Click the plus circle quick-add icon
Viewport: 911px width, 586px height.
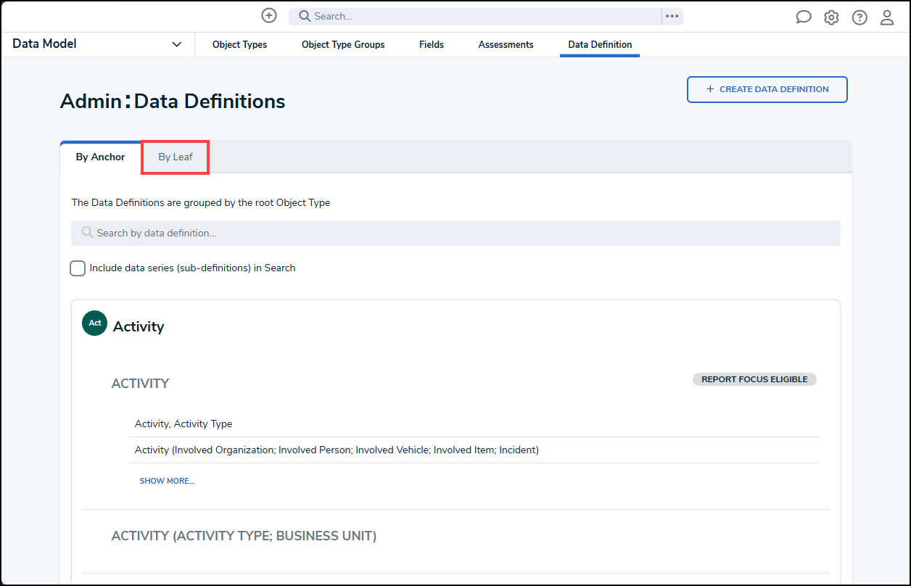click(x=269, y=16)
